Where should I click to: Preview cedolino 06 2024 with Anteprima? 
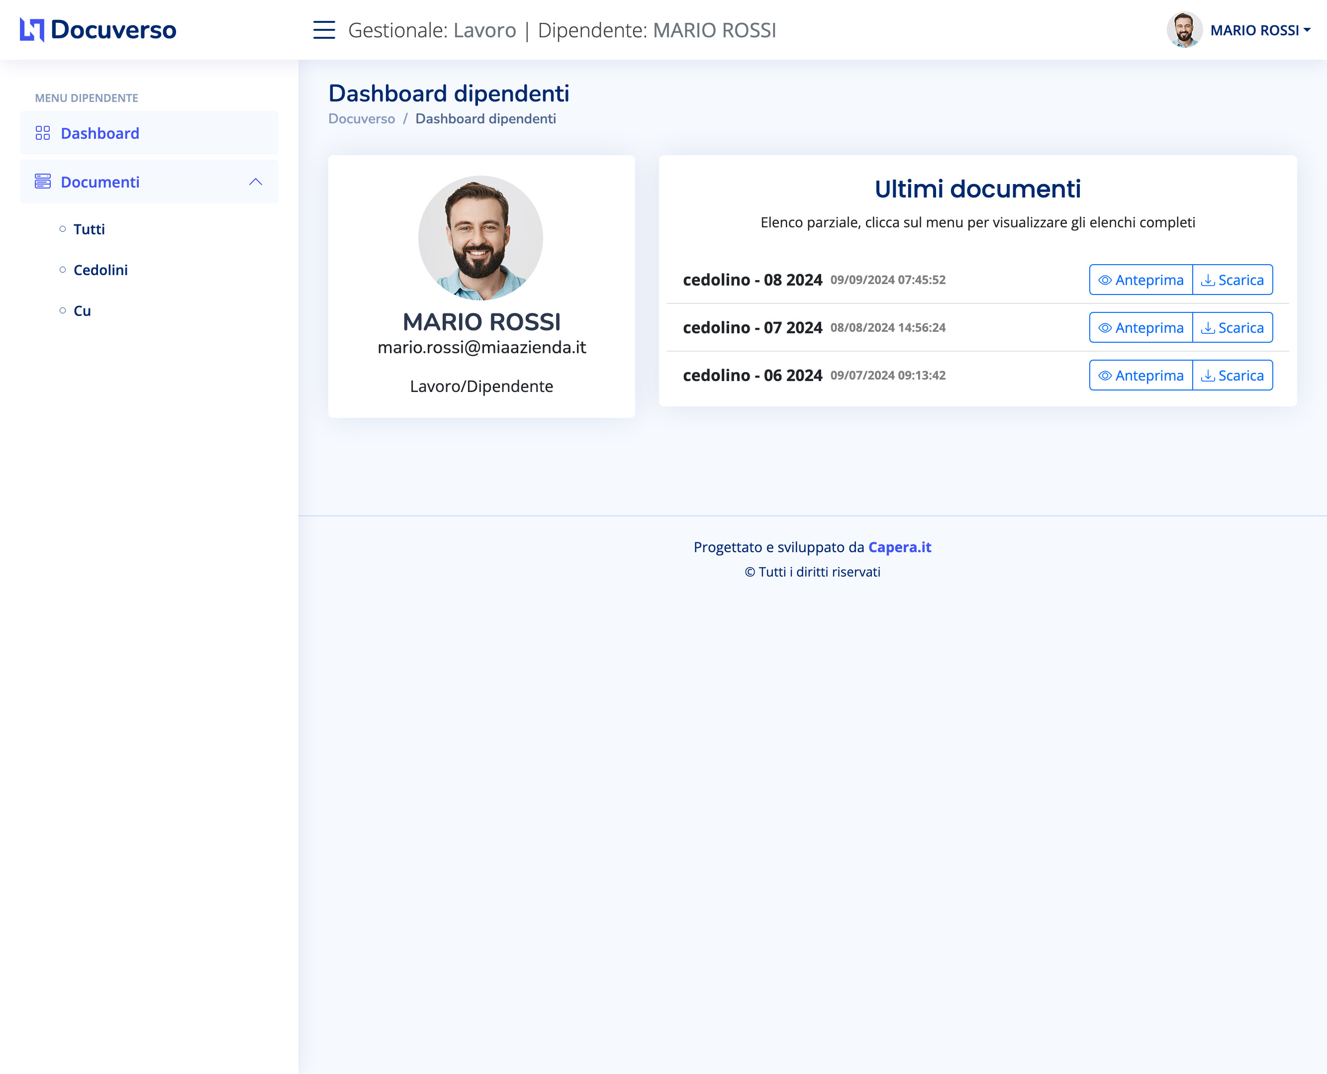[x=1141, y=376]
